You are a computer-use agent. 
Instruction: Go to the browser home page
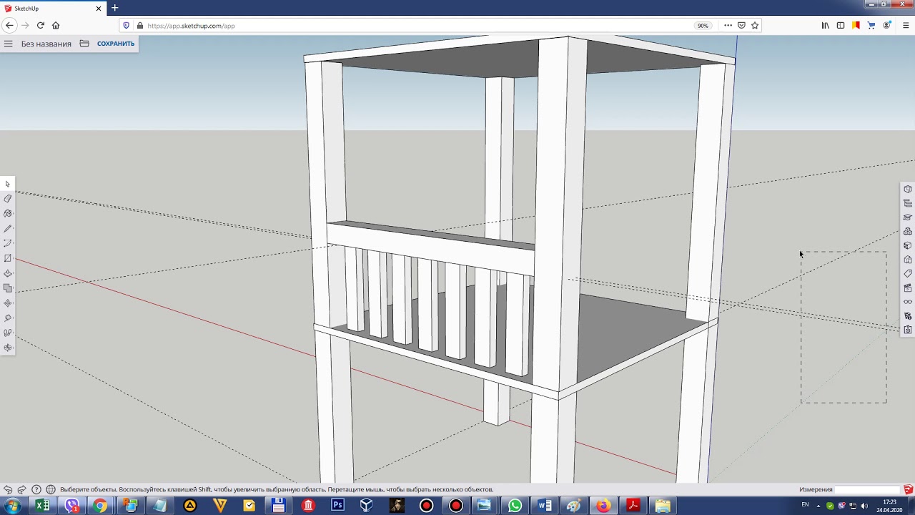56,26
